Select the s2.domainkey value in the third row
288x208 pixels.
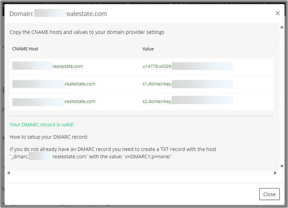pyautogui.click(x=187, y=101)
